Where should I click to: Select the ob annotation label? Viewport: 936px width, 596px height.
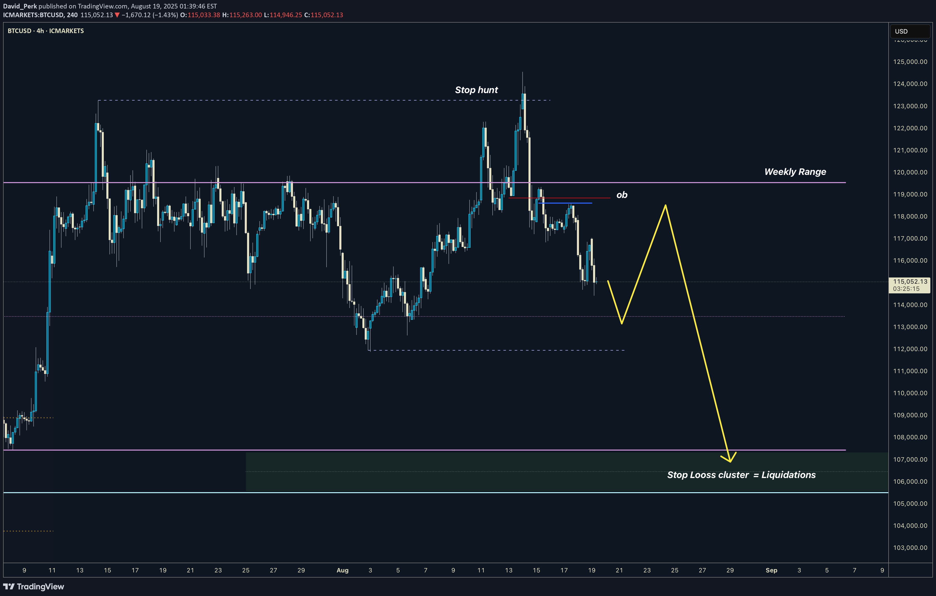(x=622, y=195)
